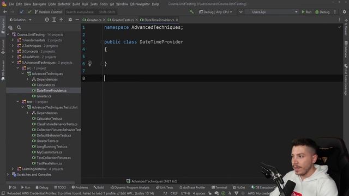The image size is (349, 196).
Task: Click the update project arrow icon
Action: click(22, 12)
